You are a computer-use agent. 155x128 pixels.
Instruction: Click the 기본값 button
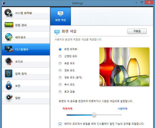(x=137, y=31)
